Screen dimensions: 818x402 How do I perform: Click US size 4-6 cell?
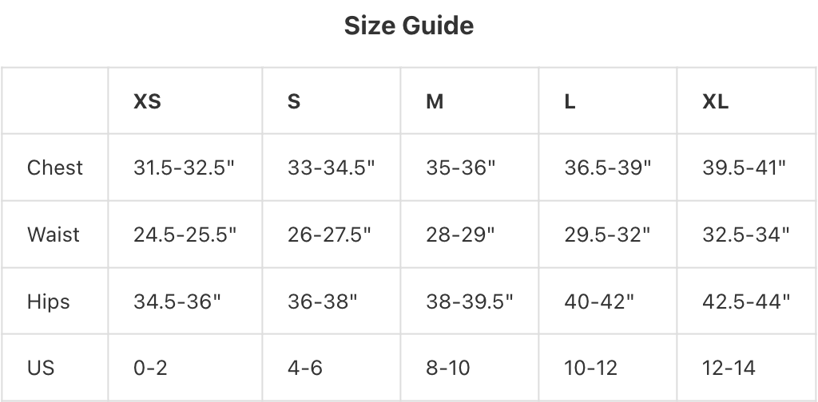[305, 368]
